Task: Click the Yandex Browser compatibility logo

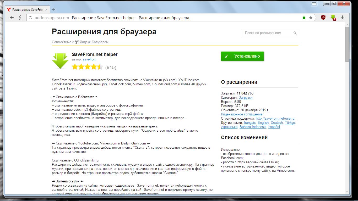Action: 77,42
